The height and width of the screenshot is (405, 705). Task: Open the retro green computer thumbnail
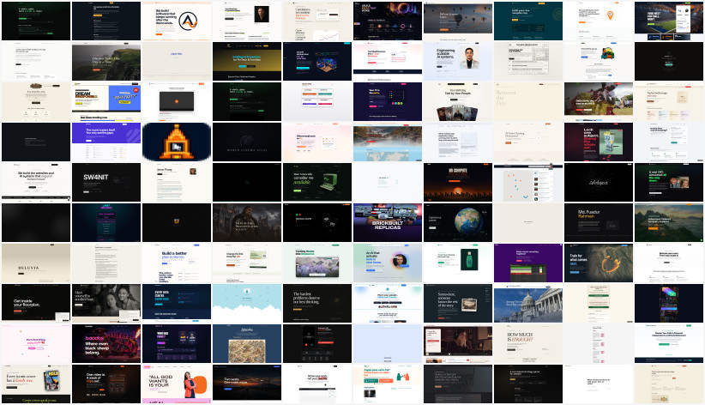(x=317, y=183)
